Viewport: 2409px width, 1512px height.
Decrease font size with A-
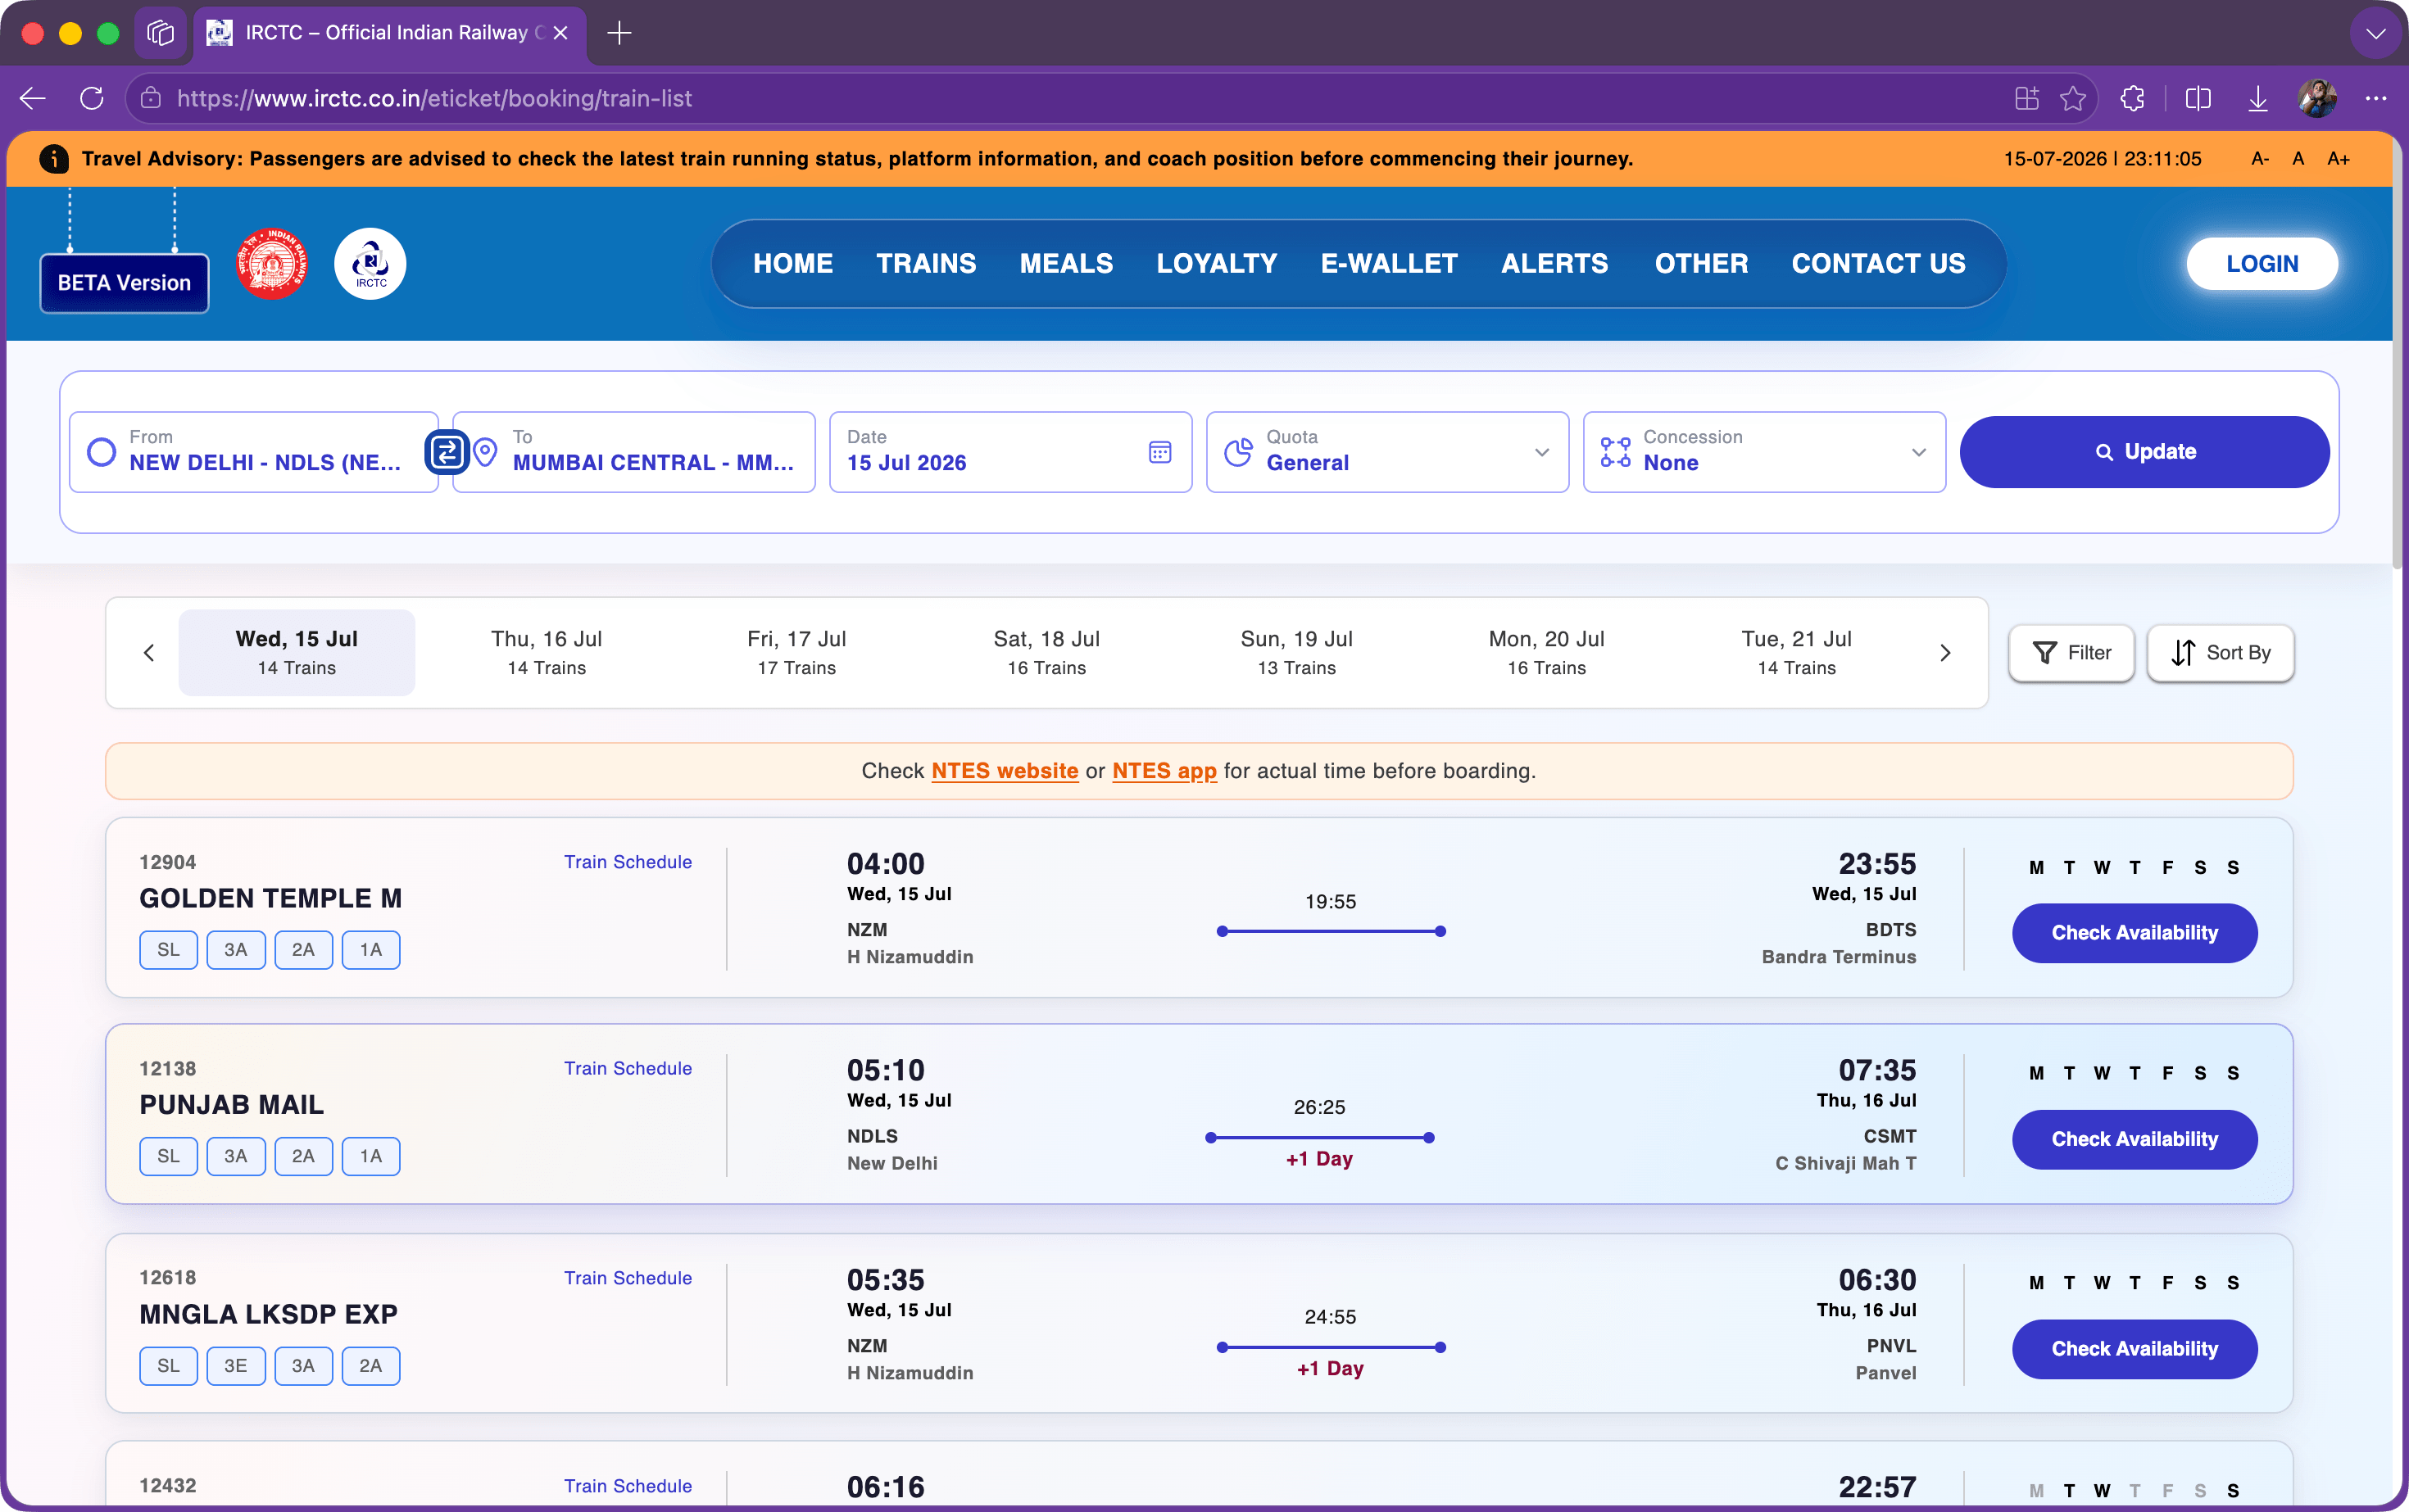pyautogui.click(x=2260, y=159)
